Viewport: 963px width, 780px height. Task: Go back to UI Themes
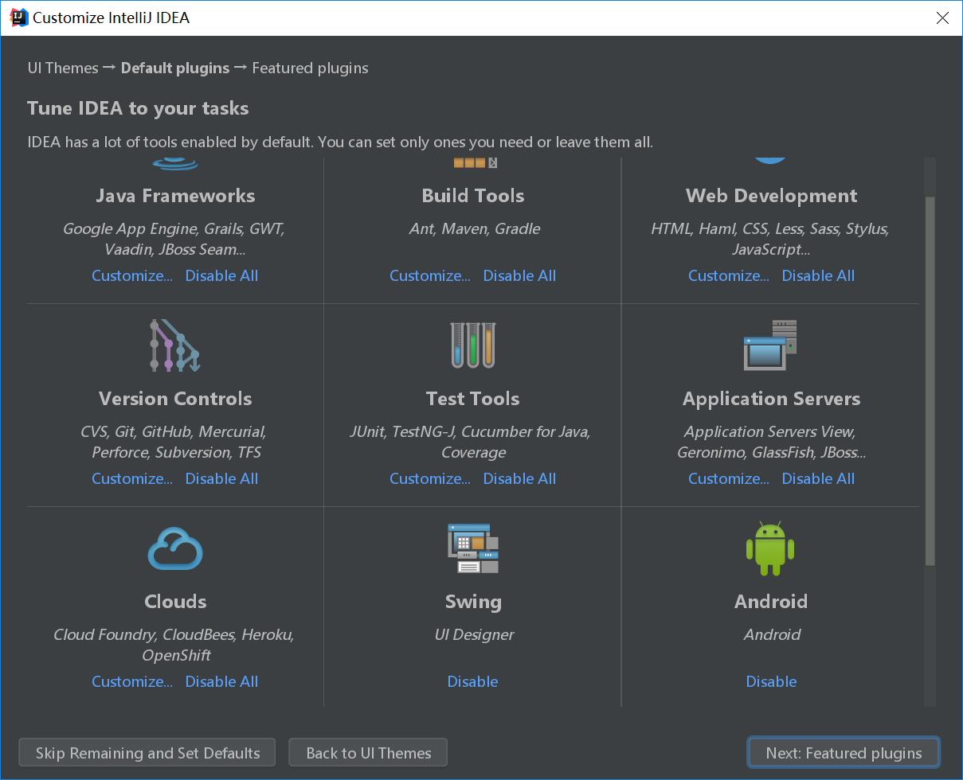(x=368, y=753)
